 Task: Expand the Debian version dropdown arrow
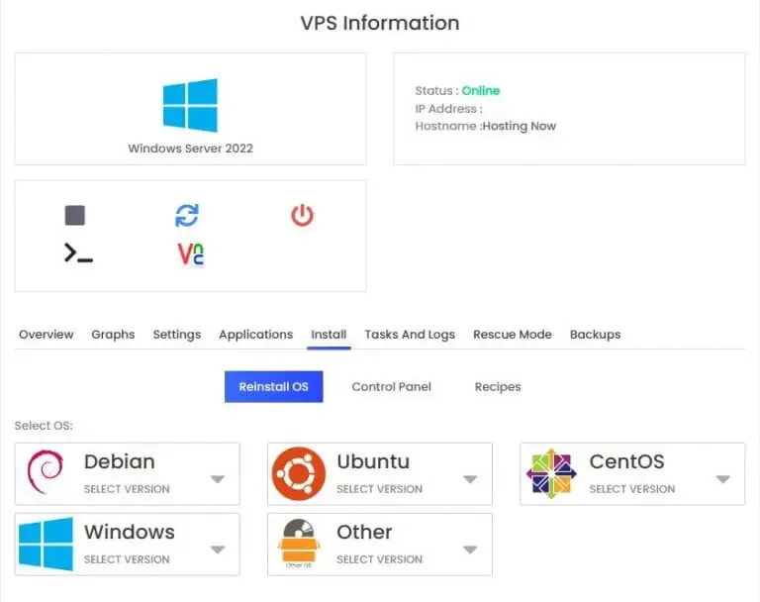tap(218, 479)
